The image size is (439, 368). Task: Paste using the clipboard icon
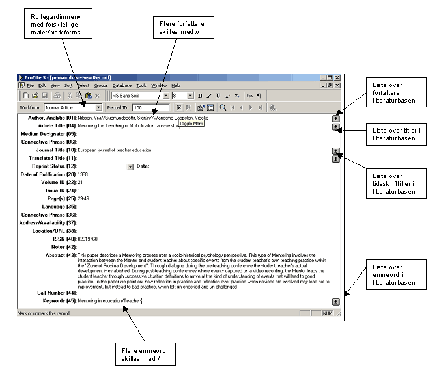coord(89,96)
